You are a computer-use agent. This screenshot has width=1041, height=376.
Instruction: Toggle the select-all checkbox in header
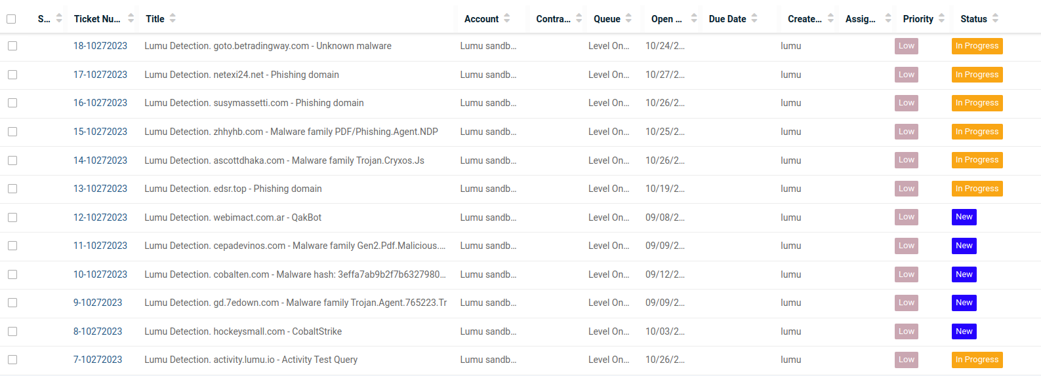11,19
